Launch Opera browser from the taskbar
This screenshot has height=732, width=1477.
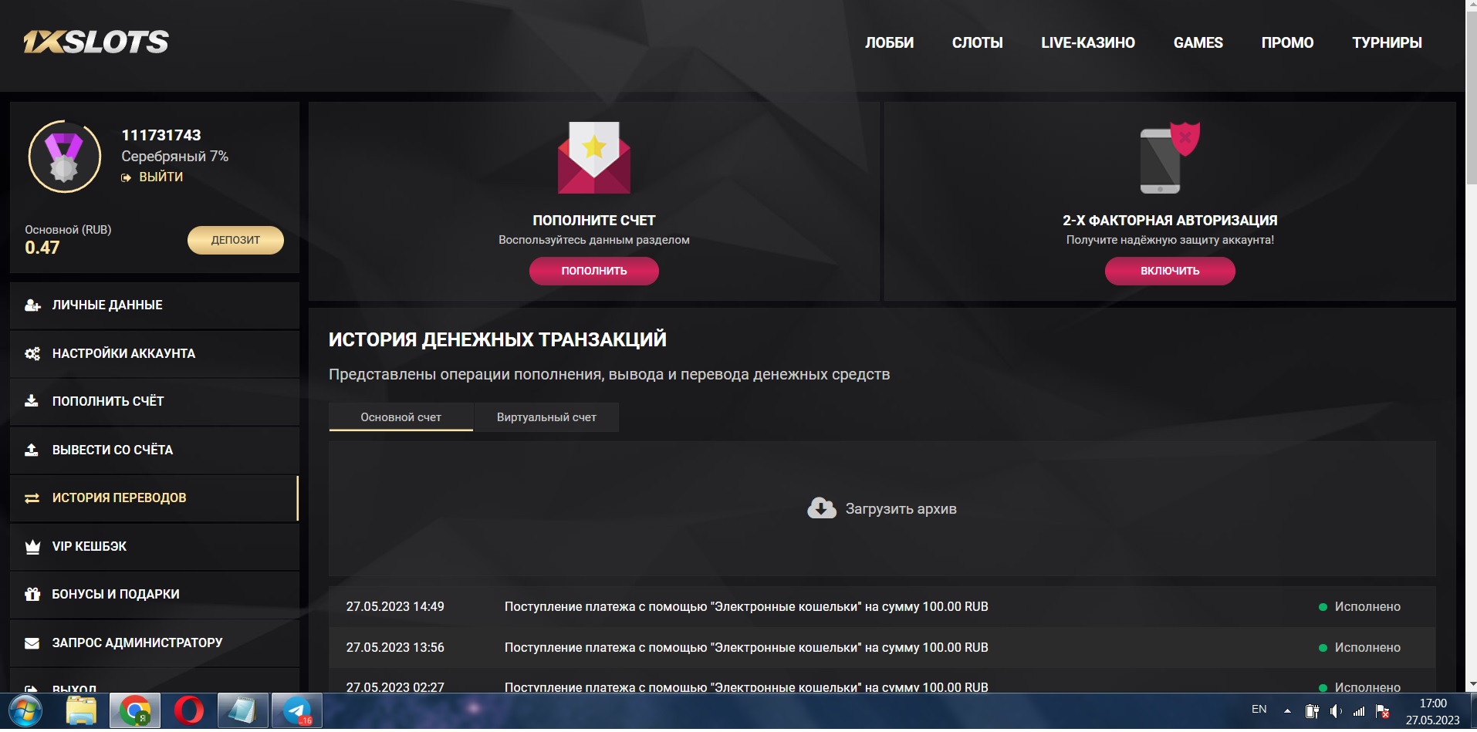(188, 710)
